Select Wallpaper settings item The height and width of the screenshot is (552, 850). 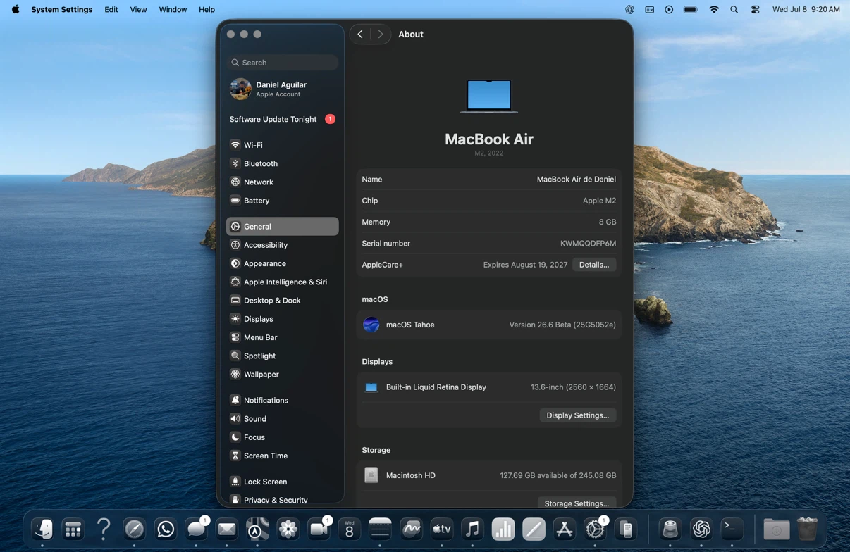tap(282, 375)
